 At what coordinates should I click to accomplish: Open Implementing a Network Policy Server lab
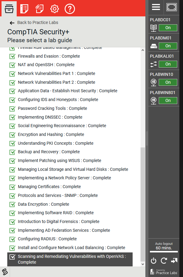point(64,178)
